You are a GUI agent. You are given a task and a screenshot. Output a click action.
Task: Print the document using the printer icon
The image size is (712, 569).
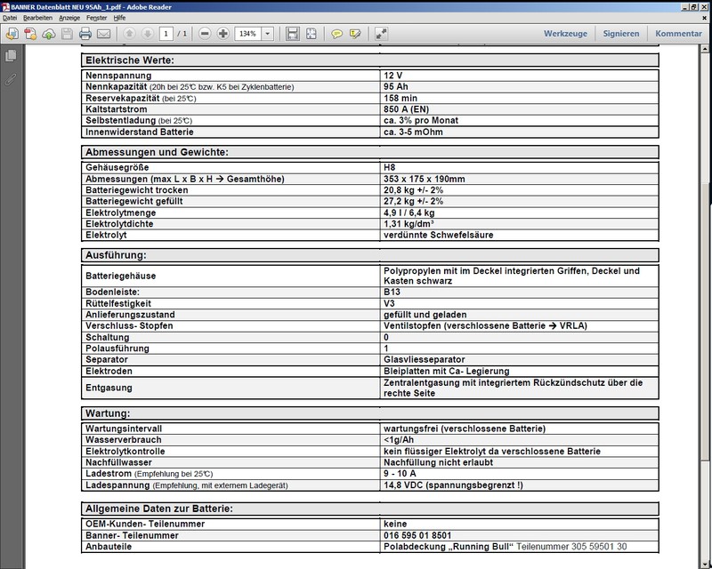pos(85,34)
